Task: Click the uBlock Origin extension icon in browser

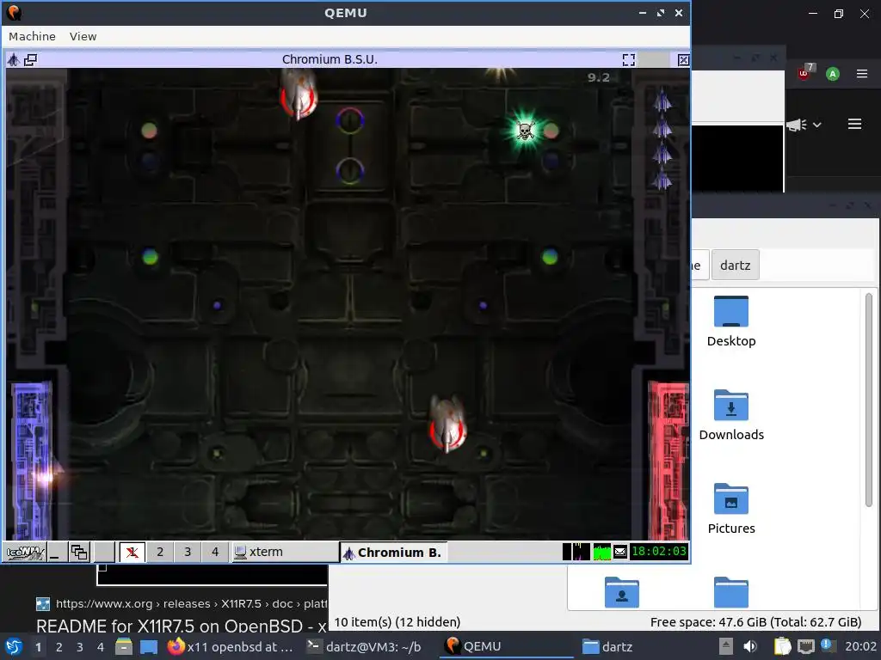Action: (x=805, y=73)
